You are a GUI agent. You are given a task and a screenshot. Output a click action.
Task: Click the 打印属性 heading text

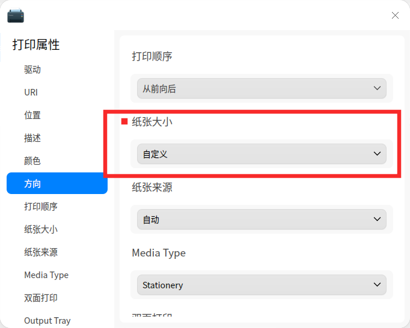(36, 44)
